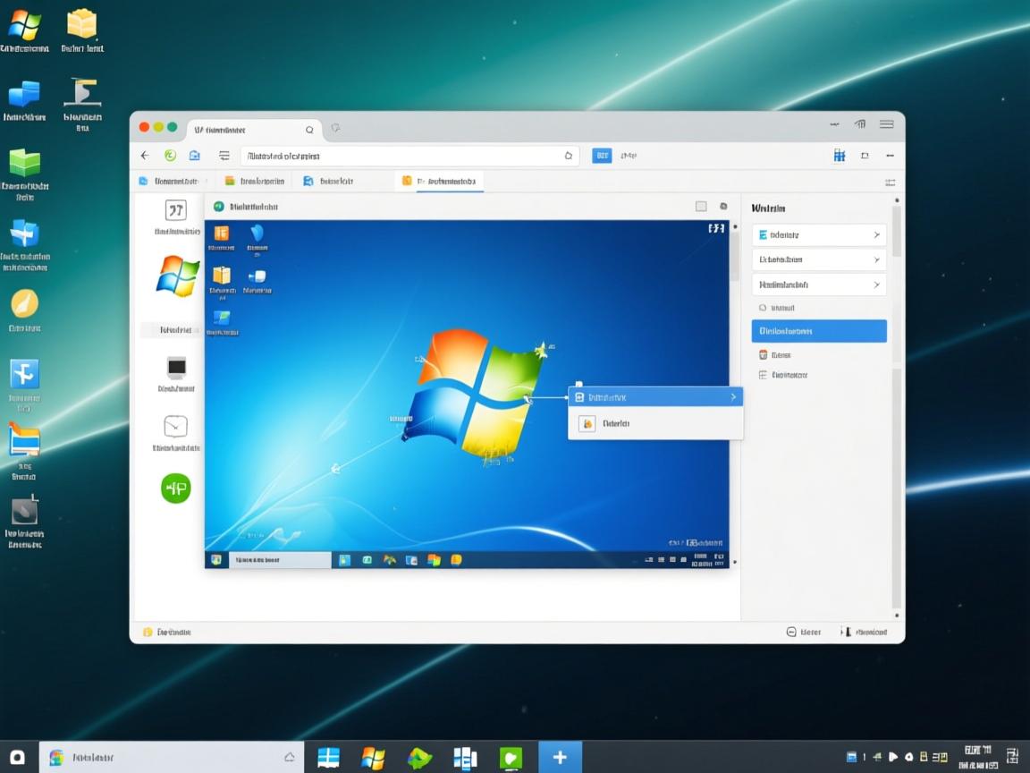Tick the checkbox above the VM display
1030x773 pixels.
(701, 205)
